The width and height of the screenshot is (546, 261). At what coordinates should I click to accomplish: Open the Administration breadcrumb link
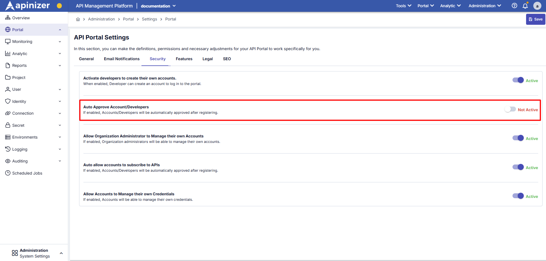point(101,19)
